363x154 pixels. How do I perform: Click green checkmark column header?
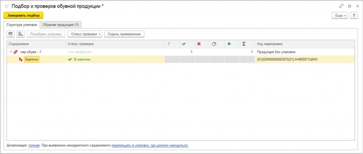184,44
